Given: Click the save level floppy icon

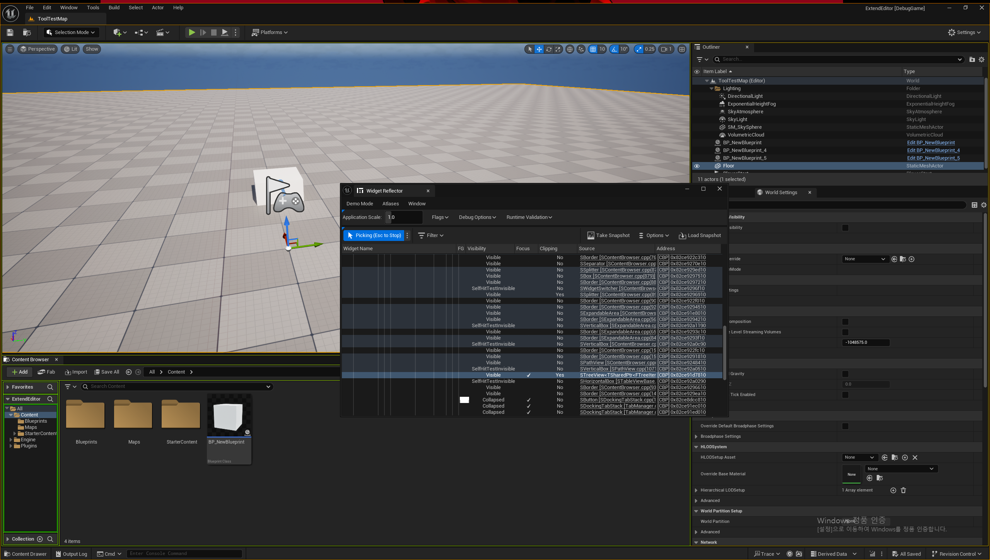Looking at the screenshot, I should pyautogui.click(x=10, y=32).
